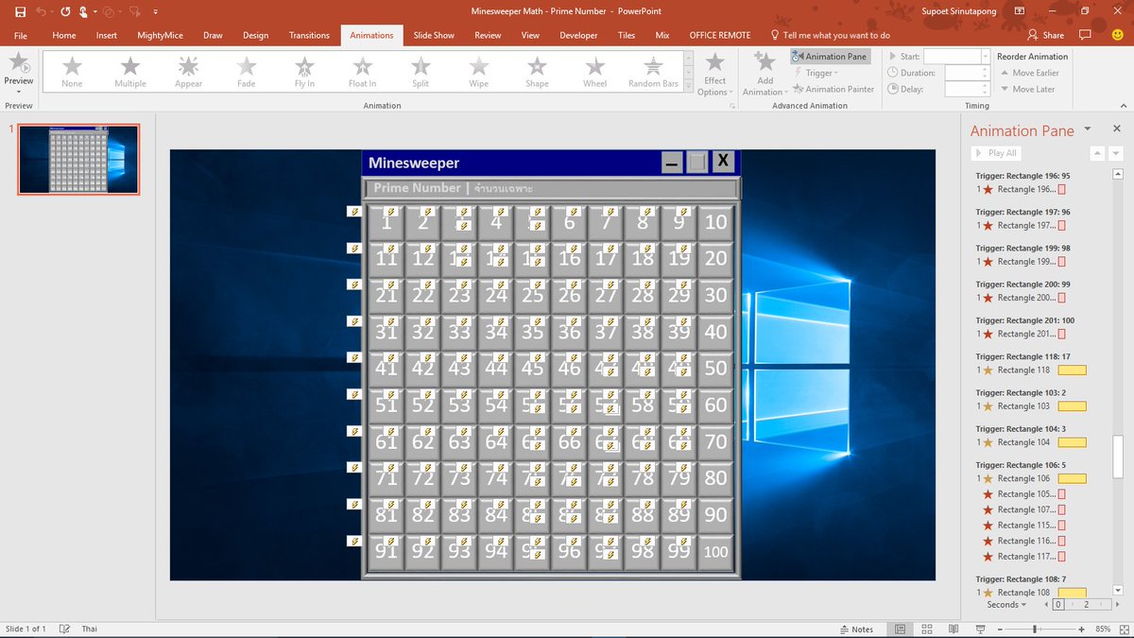The image size is (1134, 638).
Task: Select the Multiple animation effect
Action: pos(130,72)
